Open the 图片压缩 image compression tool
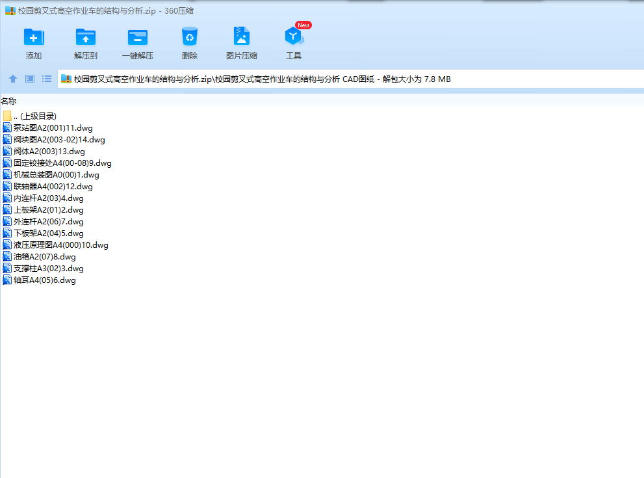Screen dimensions: 644x478 [x=242, y=36]
